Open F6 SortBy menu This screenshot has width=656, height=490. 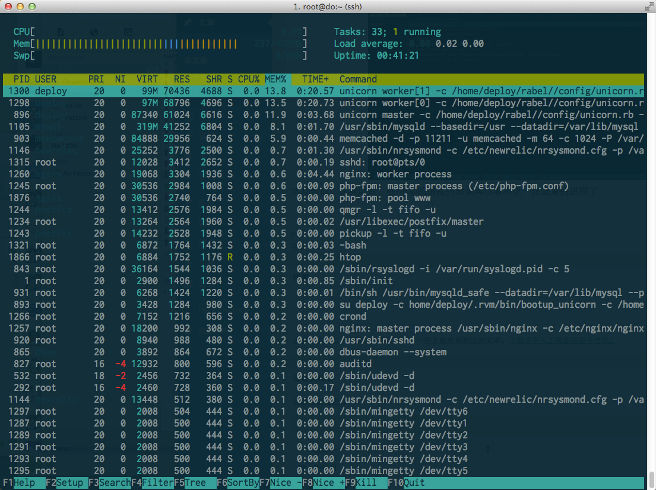(238, 482)
